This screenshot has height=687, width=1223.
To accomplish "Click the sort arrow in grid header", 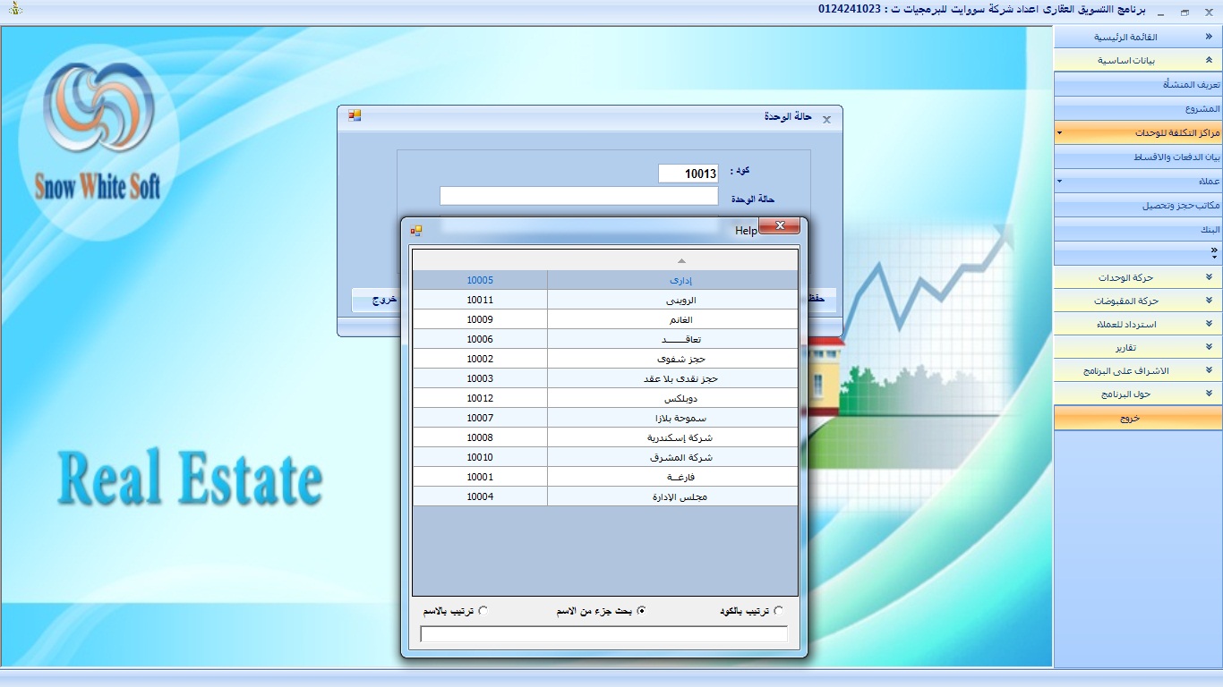I will pos(681,260).
